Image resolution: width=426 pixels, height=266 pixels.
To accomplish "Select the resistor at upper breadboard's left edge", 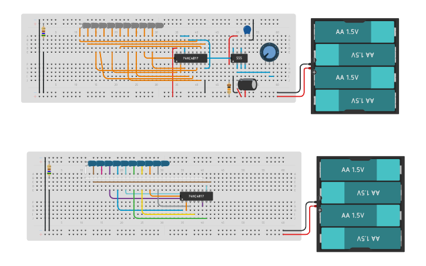I will point(43,32).
